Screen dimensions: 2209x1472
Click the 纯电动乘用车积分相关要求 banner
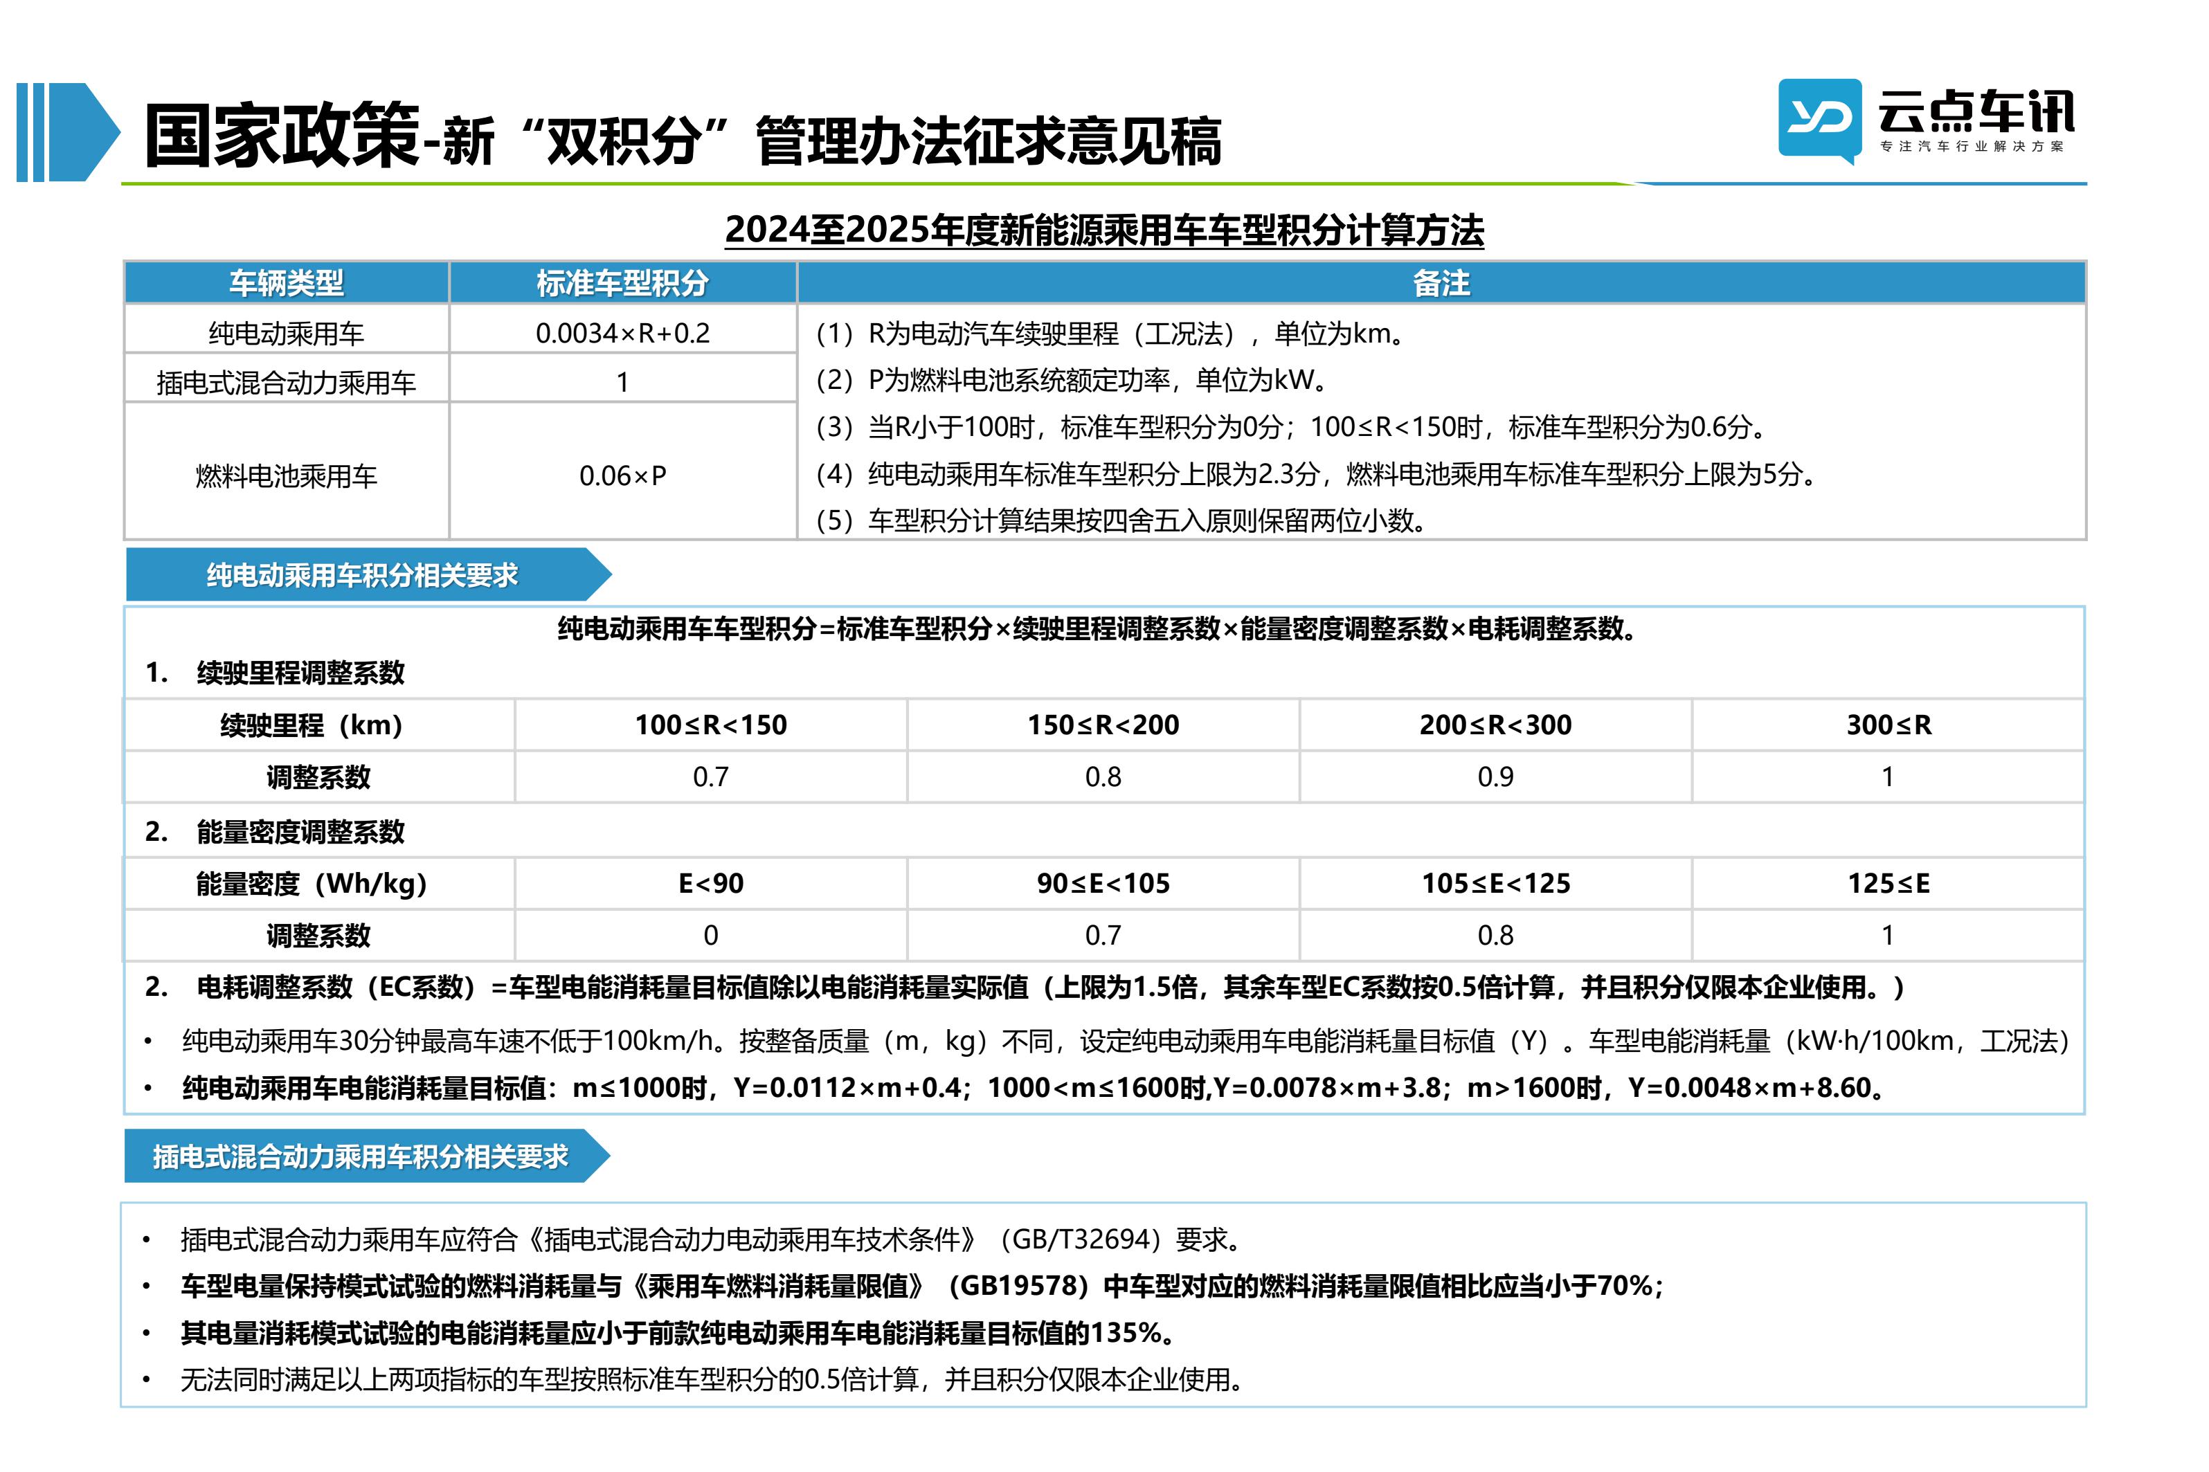368,574
